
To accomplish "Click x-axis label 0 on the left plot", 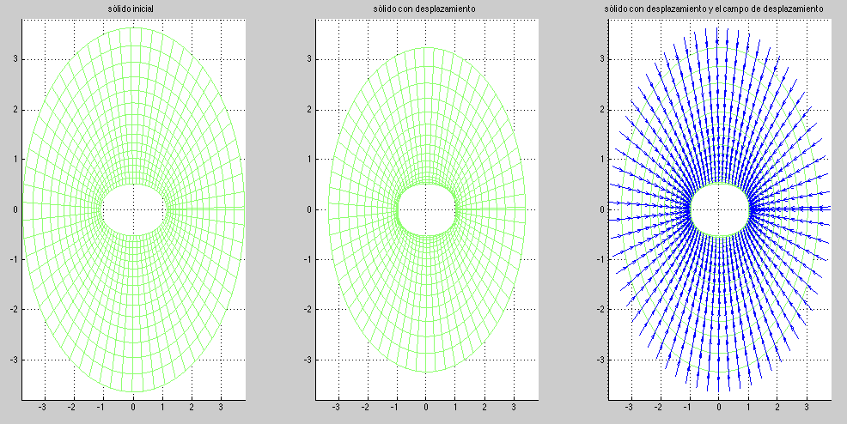I will point(133,408).
